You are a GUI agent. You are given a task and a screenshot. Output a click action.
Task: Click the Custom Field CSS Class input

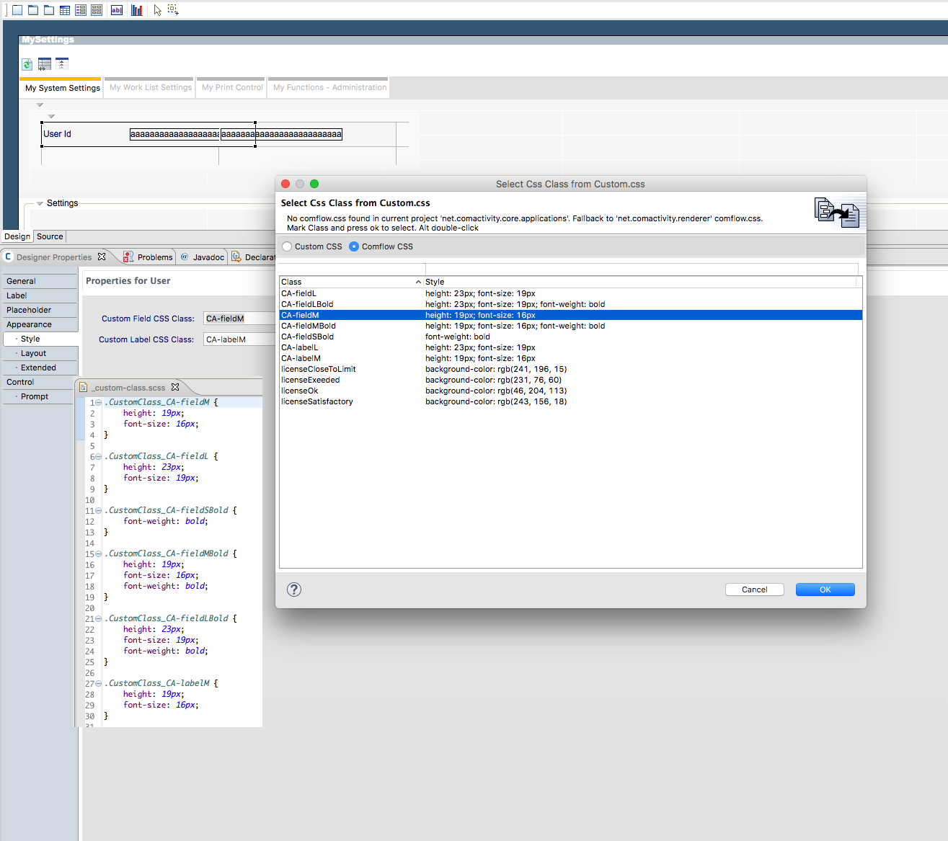pos(239,319)
